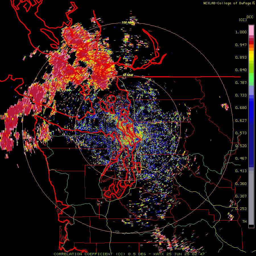Screen dimensions: 256x256
Task: Select the 0.840 legend value
Action: point(241,70)
